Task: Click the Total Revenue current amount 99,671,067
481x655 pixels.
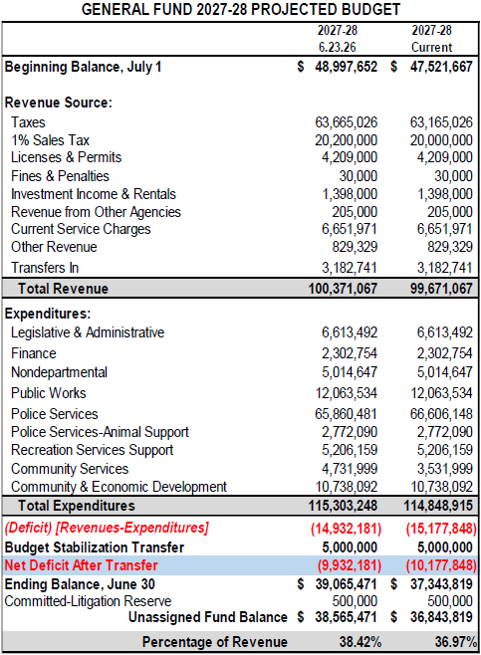Action: [x=441, y=289]
